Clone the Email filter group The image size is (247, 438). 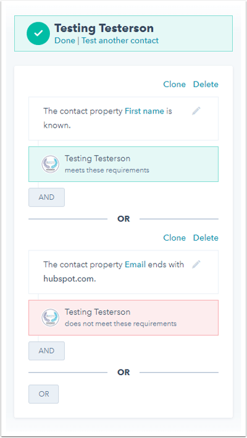[174, 238]
